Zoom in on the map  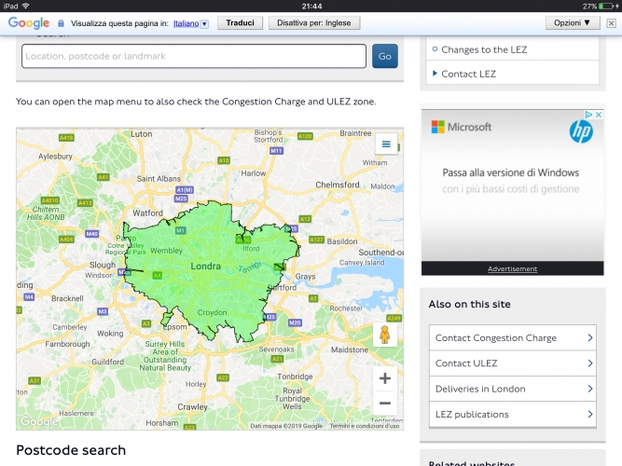point(385,378)
